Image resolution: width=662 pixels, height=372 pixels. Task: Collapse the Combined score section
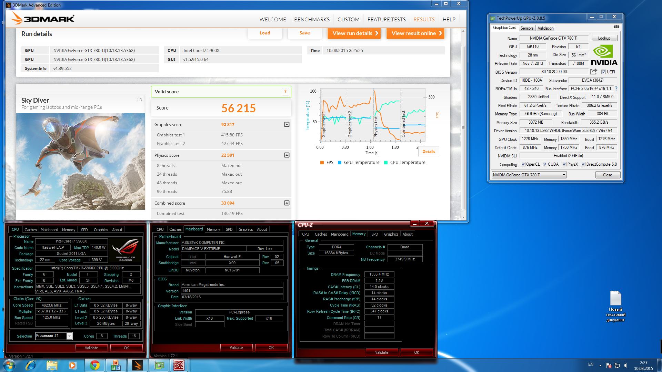pyautogui.click(x=287, y=203)
